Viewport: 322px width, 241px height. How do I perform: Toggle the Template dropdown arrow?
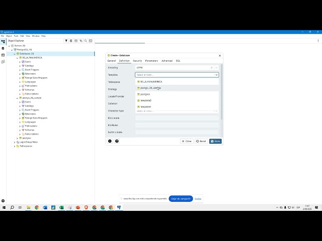coord(216,75)
